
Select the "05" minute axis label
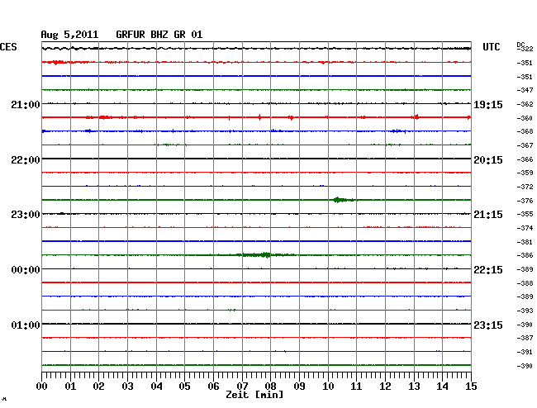184,387
